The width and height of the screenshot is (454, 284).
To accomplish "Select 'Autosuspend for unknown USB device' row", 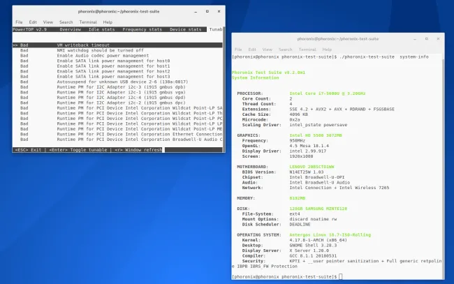I will point(117,82).
